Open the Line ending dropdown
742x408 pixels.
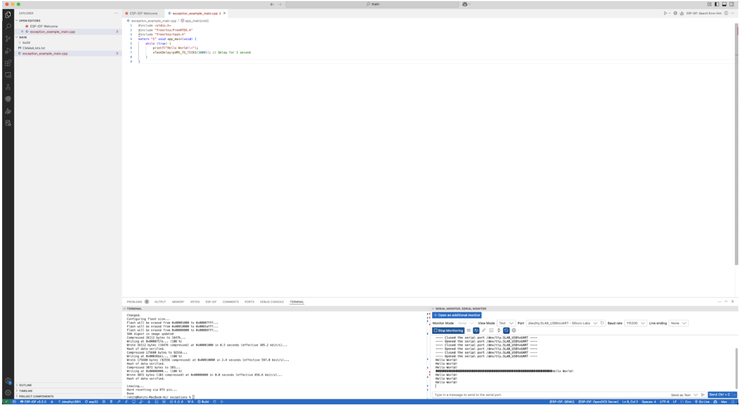click(679, 323)
